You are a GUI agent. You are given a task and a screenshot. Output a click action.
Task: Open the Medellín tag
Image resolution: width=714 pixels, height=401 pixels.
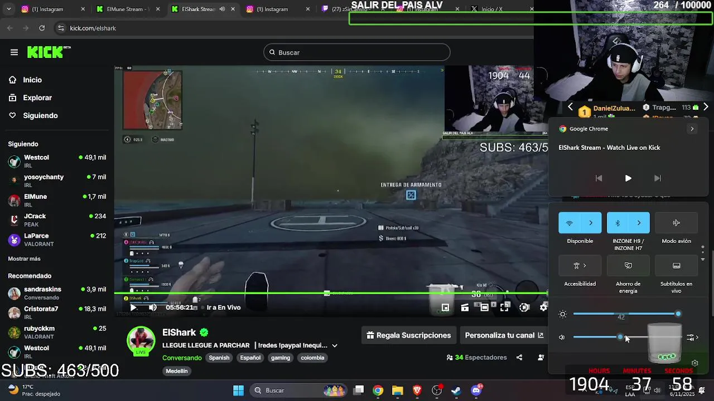(177, 371)
